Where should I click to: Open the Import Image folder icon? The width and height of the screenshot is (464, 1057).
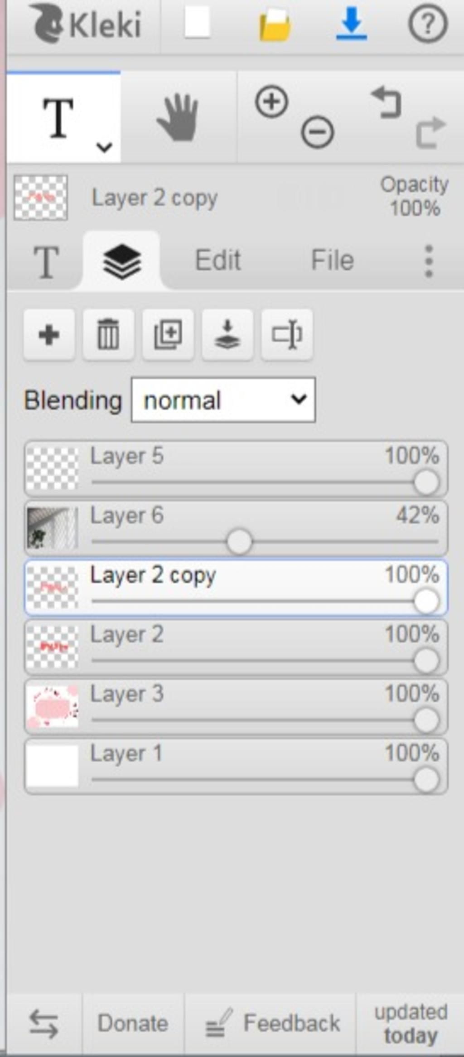(275, 25)
